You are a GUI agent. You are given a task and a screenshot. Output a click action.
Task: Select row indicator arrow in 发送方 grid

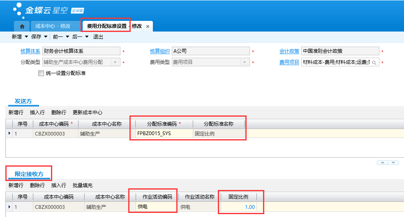[x=9, y=134]
